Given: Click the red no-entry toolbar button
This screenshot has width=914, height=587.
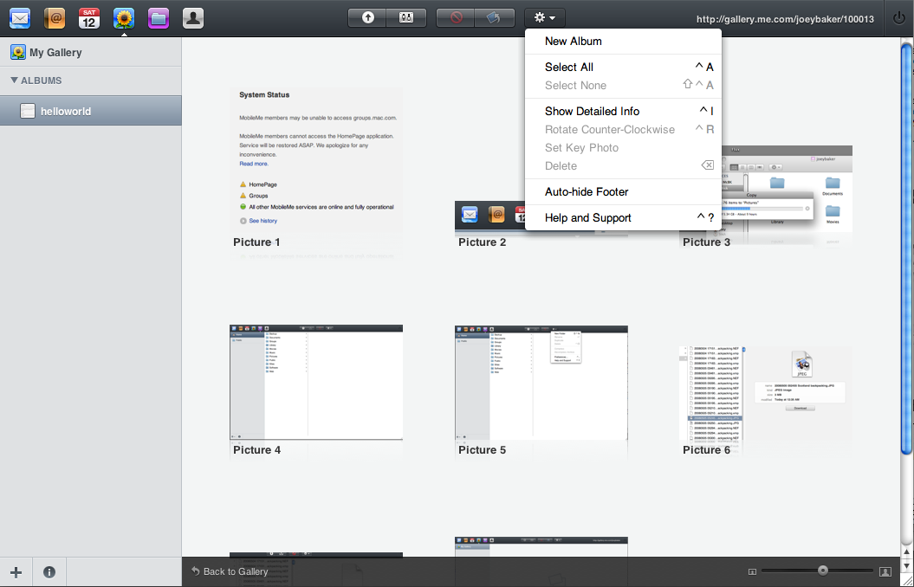Looking at the screenshot, I should point(456,17).
